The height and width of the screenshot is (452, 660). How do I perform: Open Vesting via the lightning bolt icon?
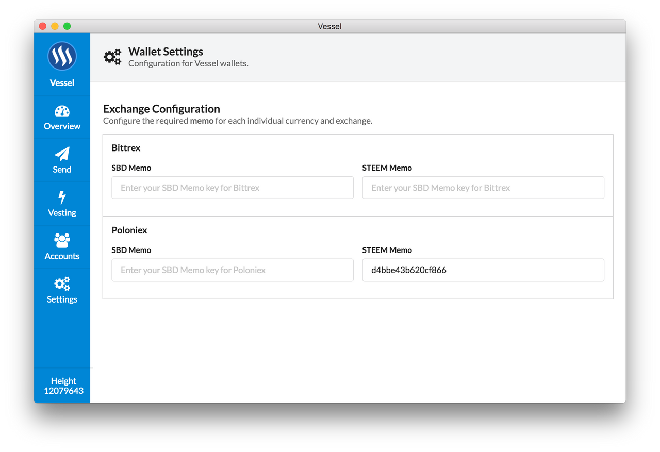pyautogui.click(x=62, y=197)
